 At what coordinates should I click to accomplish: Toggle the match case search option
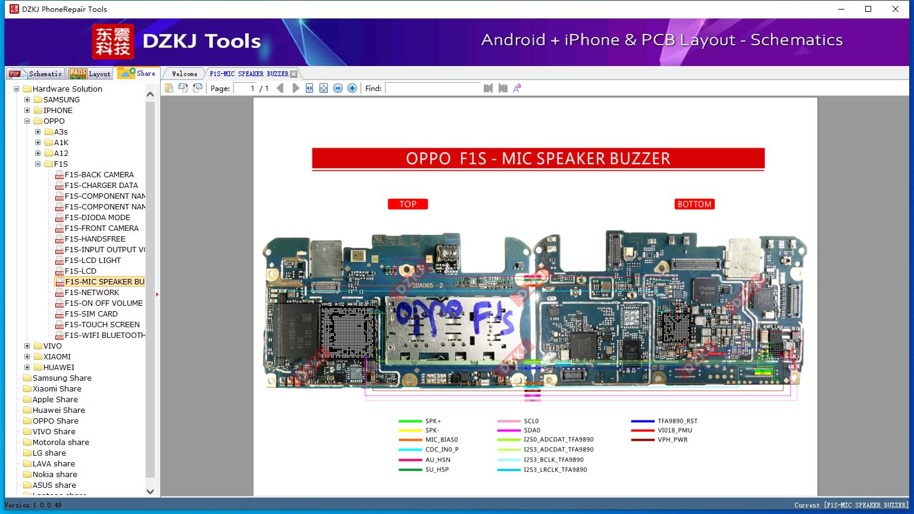pyautogui.click(x=517, y=88)
